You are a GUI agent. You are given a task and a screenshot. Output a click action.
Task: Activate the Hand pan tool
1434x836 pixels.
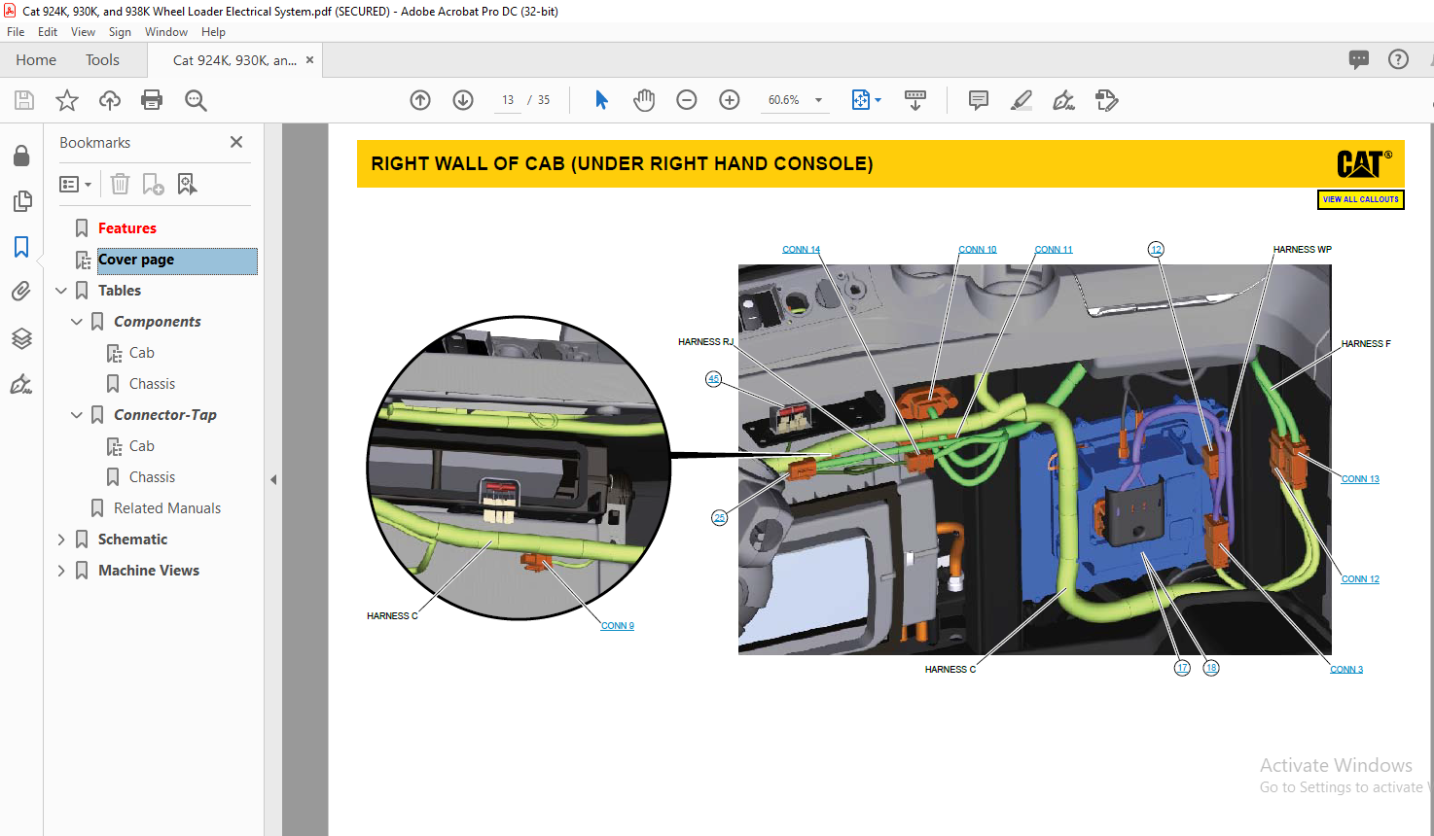[644, 100]
